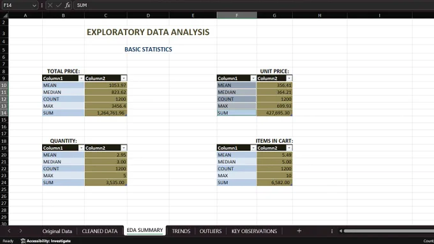Click the Unit Price SUM label cell
Image resolution: width=434 pixels, height=244 pixels.
pyautogui.click(x=237, y=113)
